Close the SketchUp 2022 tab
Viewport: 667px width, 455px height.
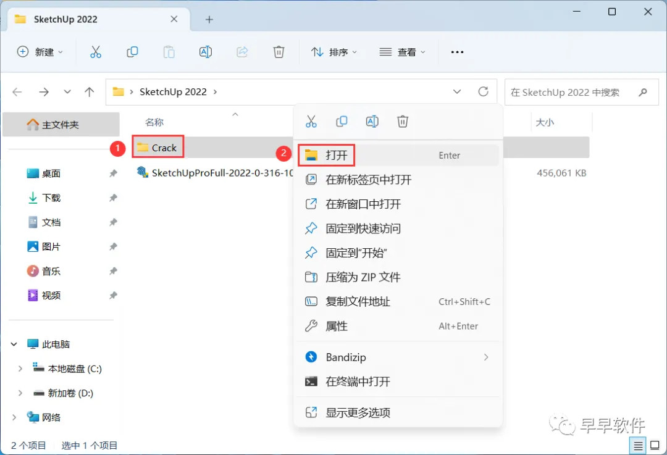(174, 19)
